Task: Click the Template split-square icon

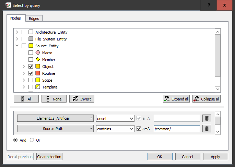Action: tap(38, 87)
